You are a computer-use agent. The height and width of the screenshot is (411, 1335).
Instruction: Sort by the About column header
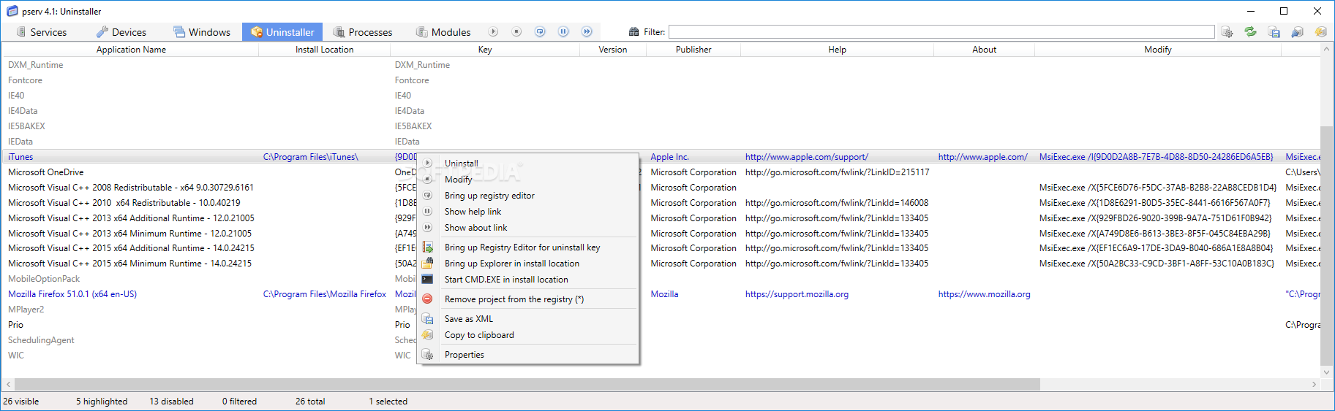pos(985,50)
